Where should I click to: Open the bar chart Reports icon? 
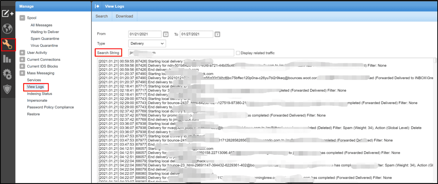(x=7, y=59)
